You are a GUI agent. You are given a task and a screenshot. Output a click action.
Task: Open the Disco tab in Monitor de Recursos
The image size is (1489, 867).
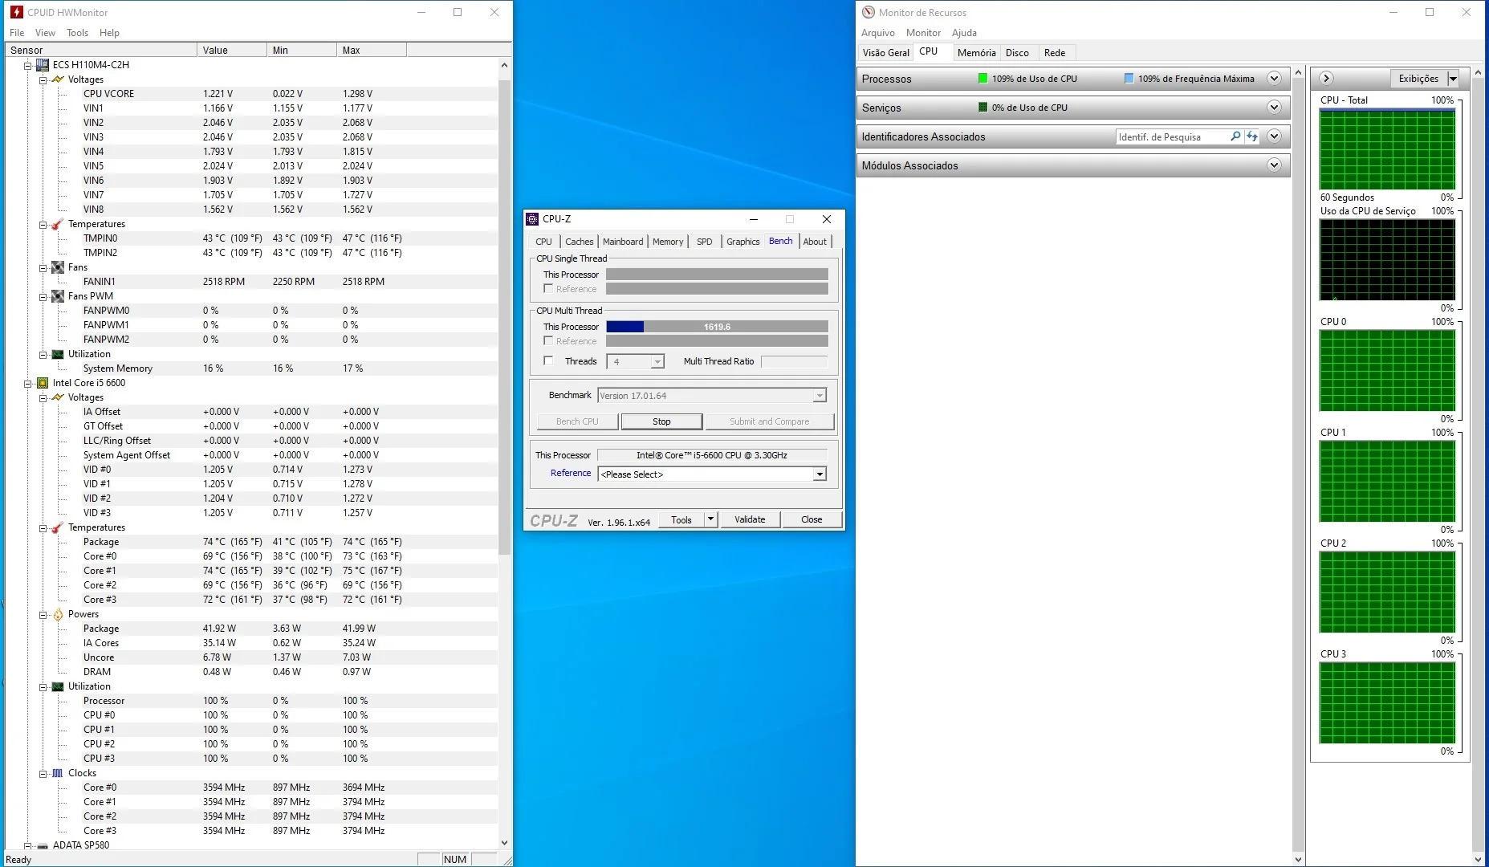(1017, 53)
